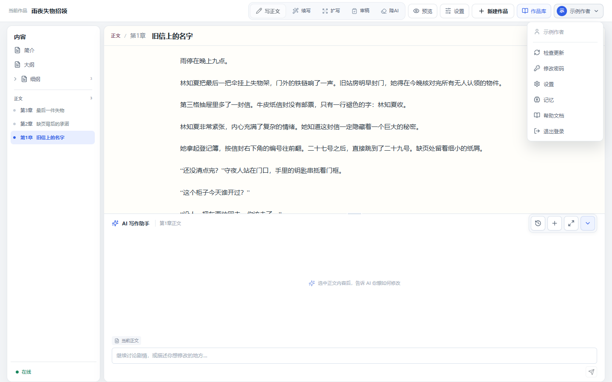
Task: Select 检查更新 in the account menu
Action: [x=565, y=53]
